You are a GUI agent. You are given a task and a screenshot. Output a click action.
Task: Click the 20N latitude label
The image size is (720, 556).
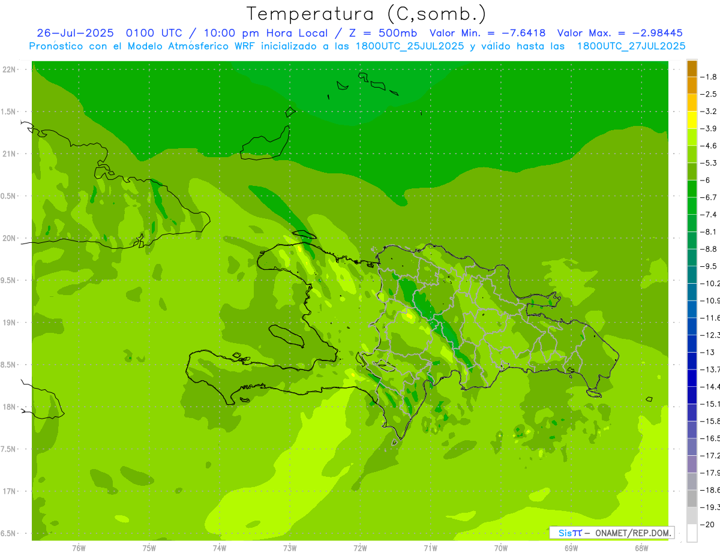click(10, 238)
